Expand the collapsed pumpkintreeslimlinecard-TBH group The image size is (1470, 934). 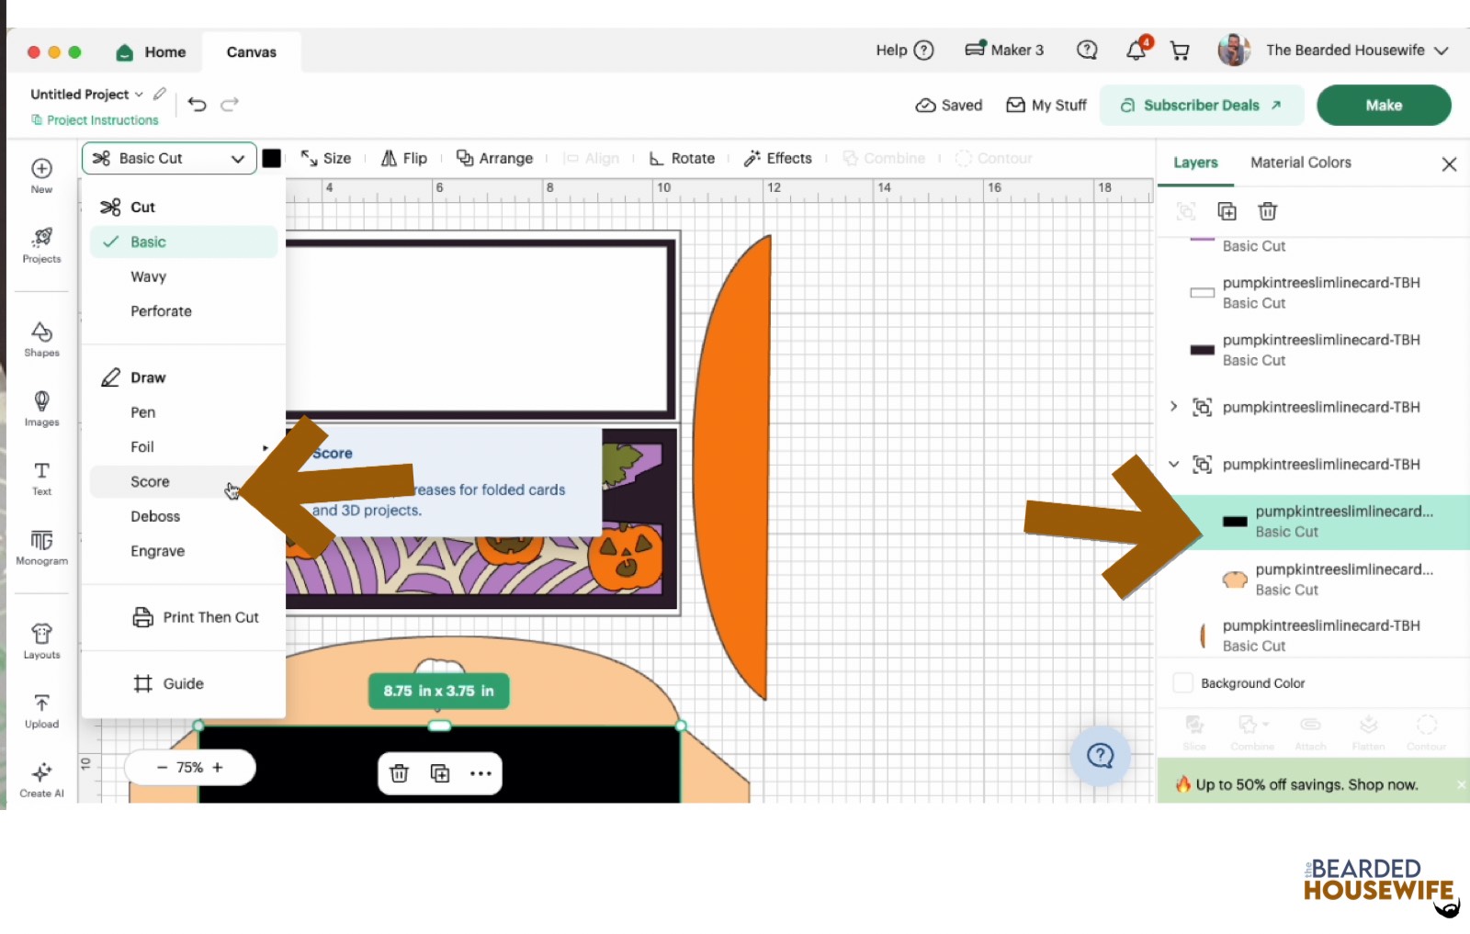pyautogui.click(x=1173, y=406)
